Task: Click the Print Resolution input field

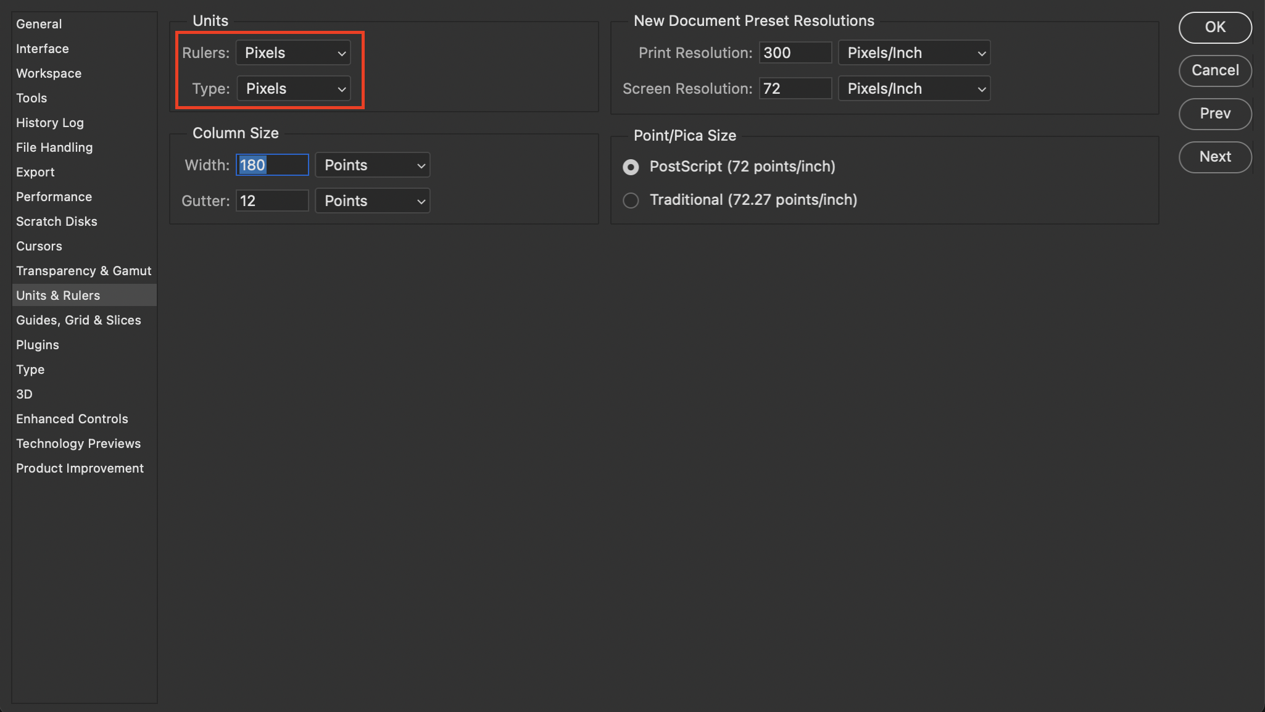Action: click(795, 53)
